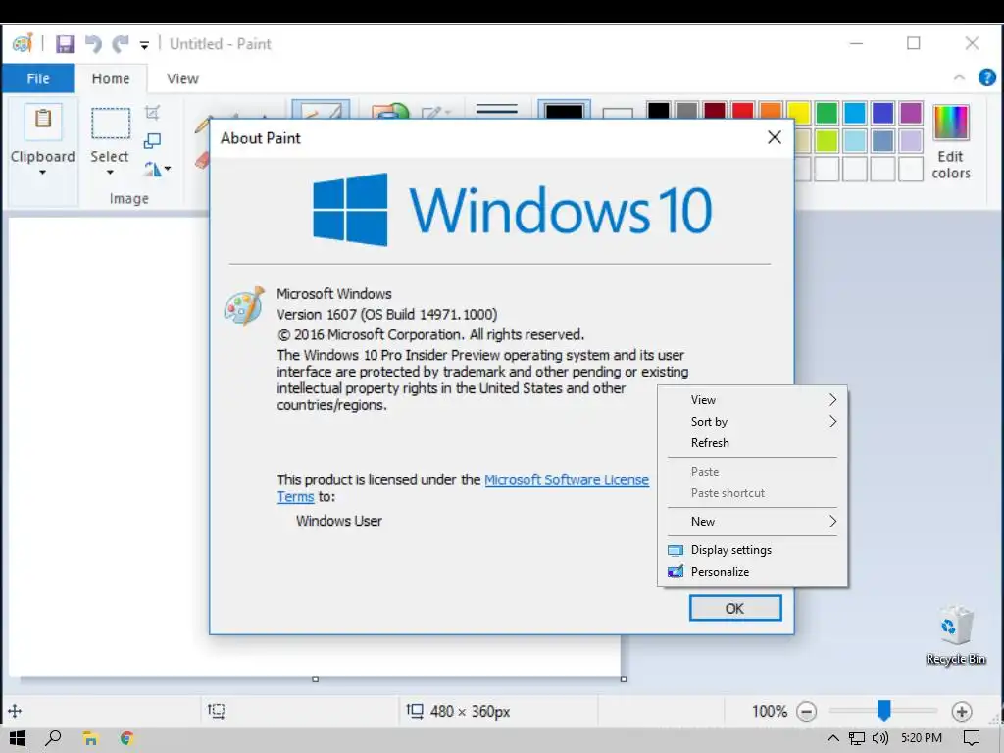Viewport: 1004px width, 753px height.
Task: Open the Paint app icon system menu
Action: click(x=23, y=43)
